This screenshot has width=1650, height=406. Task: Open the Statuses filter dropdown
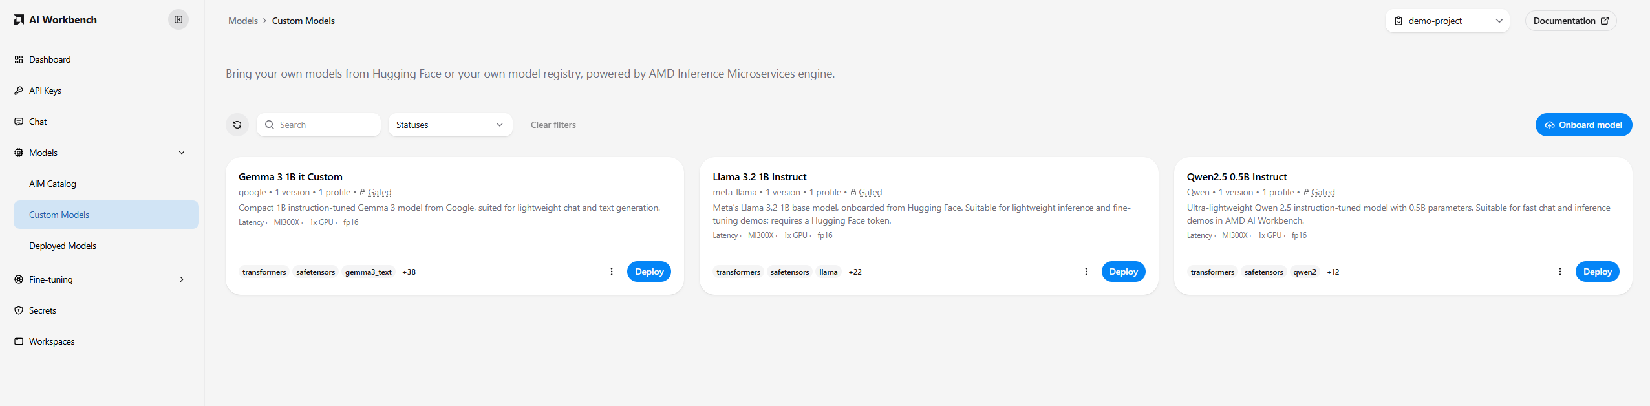point(451,125)
